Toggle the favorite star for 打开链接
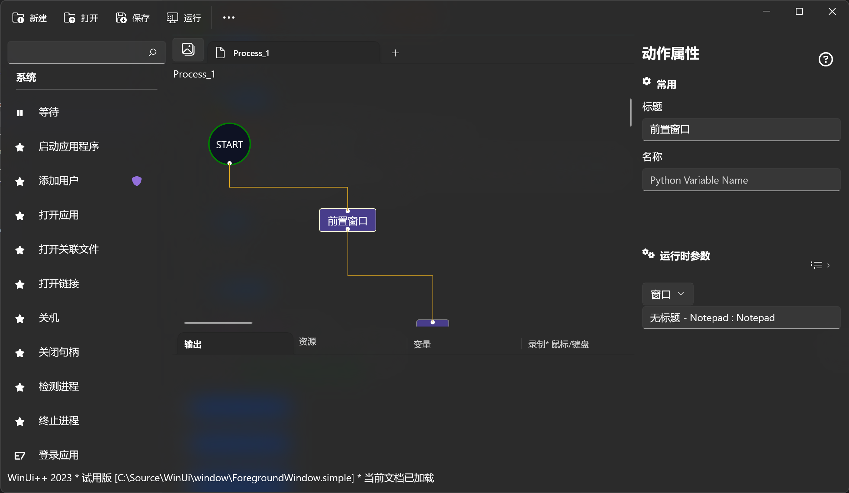The width and height of the screenshot is (849, 493). (x=20, y=284)
